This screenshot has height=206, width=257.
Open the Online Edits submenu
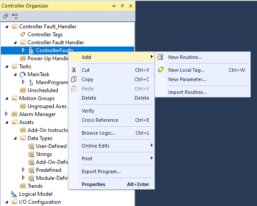[x=111, y=146]
